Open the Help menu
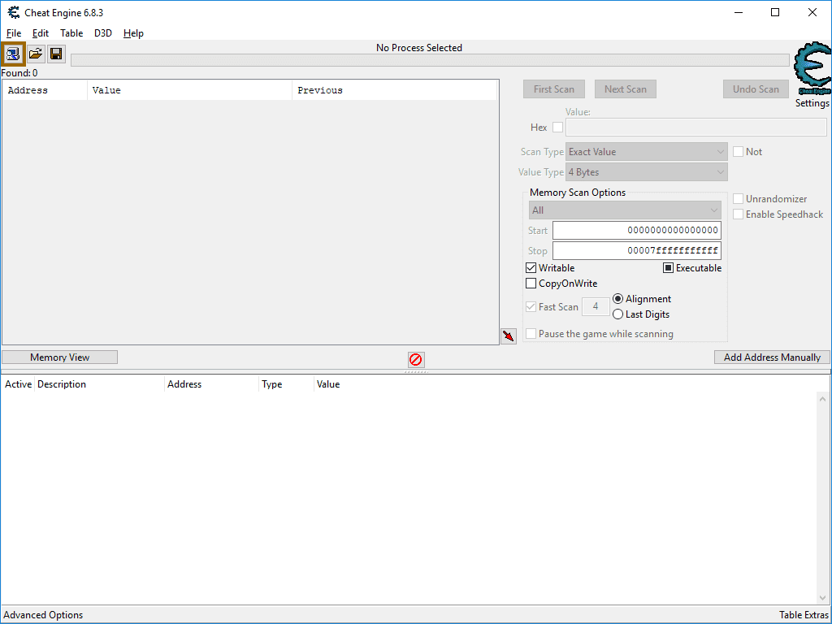Viewport: 832px width, 624px height. 133,32
